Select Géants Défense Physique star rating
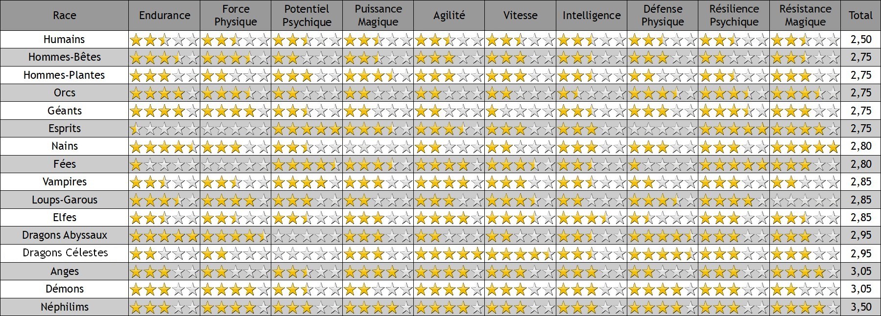The width and height of the screenshot is (881, 316). click(x=663, y=111)
